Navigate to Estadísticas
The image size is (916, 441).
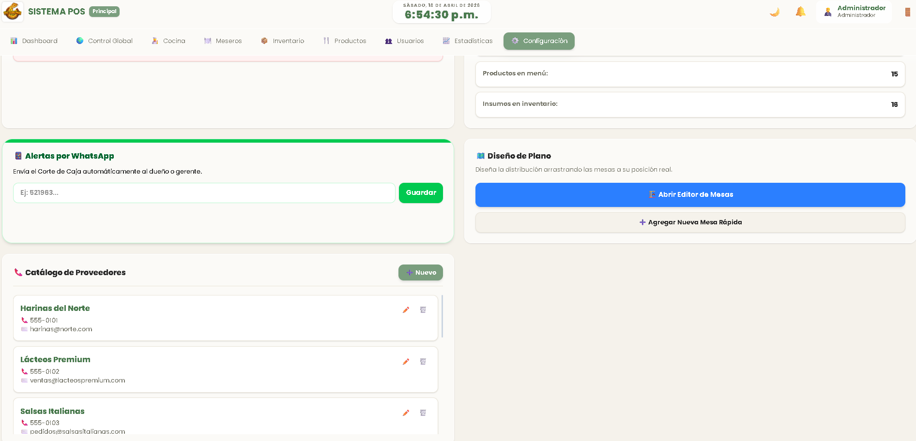(467, 41)
